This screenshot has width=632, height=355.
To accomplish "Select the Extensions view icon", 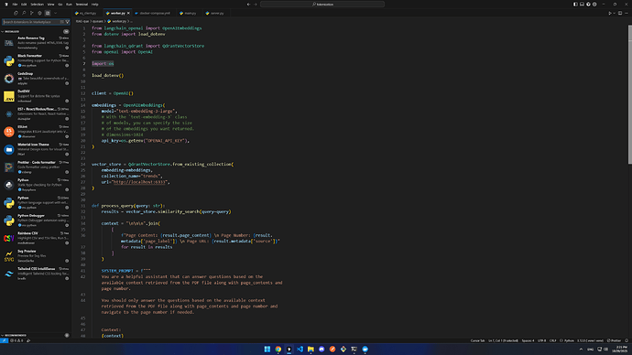I will (x=48, y=13).
